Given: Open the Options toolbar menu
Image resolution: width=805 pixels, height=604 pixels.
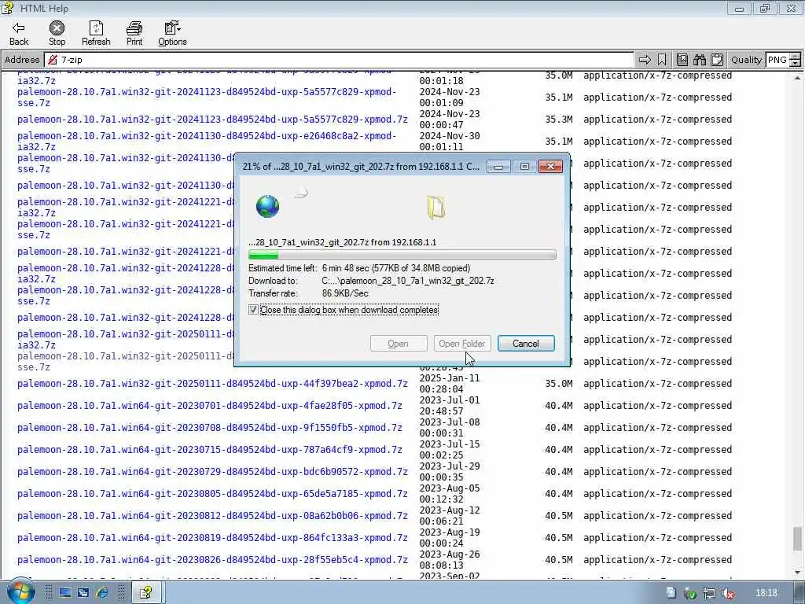Looking at the screenshot, I should point(172,33).
